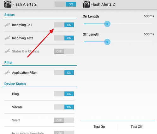157x134 pixels.
Task: Click the Flash Alerts 2 app icon on the right screen
Action: tap(86, 4)
